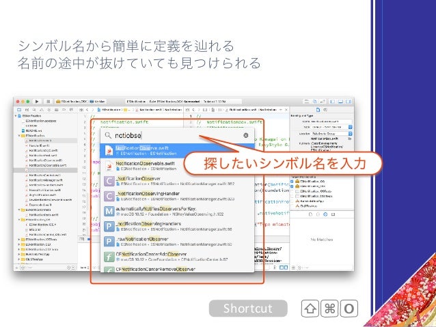
Task: Open the Project navigator folder icon
Action: coord(19,110)
